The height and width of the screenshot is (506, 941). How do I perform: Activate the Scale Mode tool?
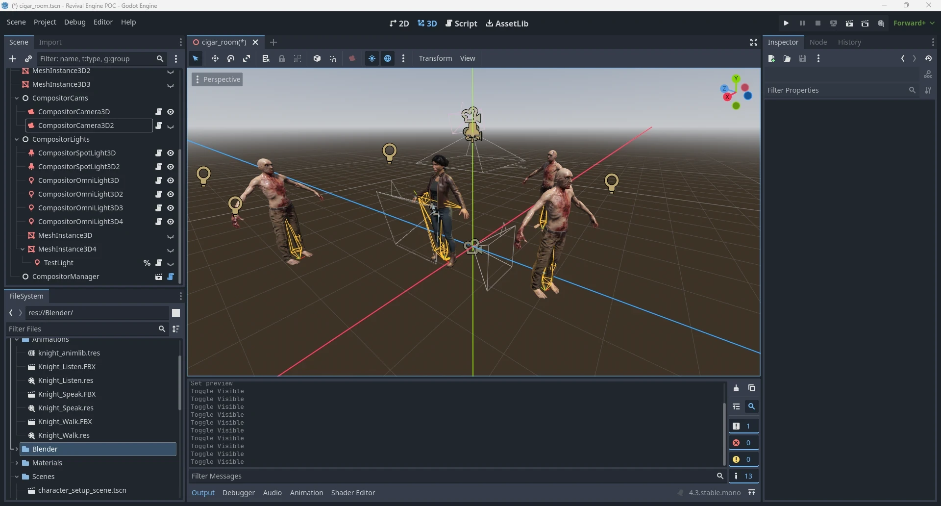tap(247, 58)
